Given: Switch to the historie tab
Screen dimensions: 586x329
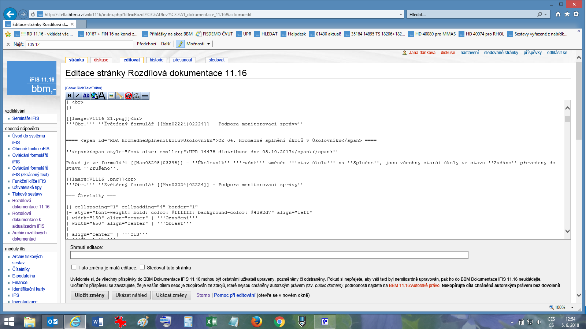Looking at the screenshot, I should 156,60.
